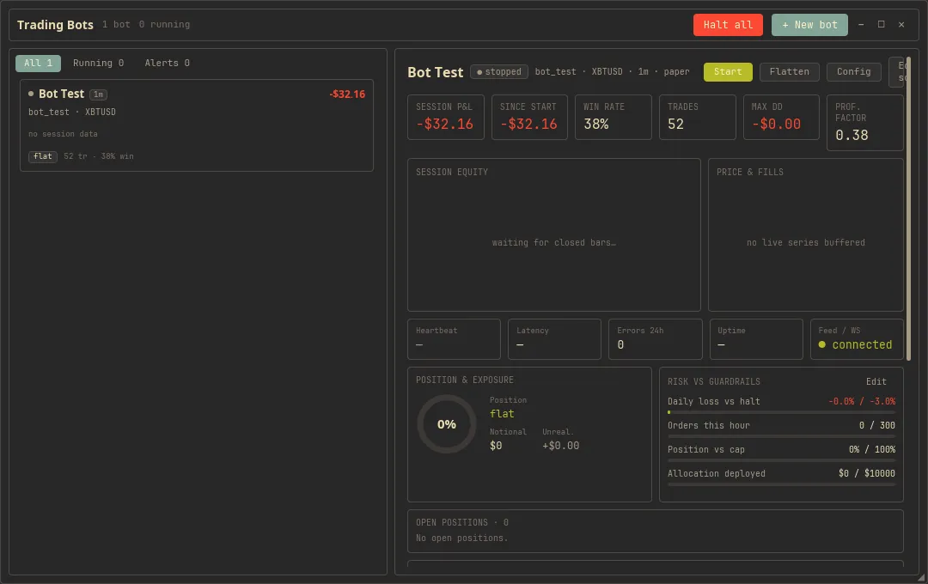Viewport: 928px width, 584px height.
Task: Click the Session P&L -$32.16 tile
Action: [446, 117]
